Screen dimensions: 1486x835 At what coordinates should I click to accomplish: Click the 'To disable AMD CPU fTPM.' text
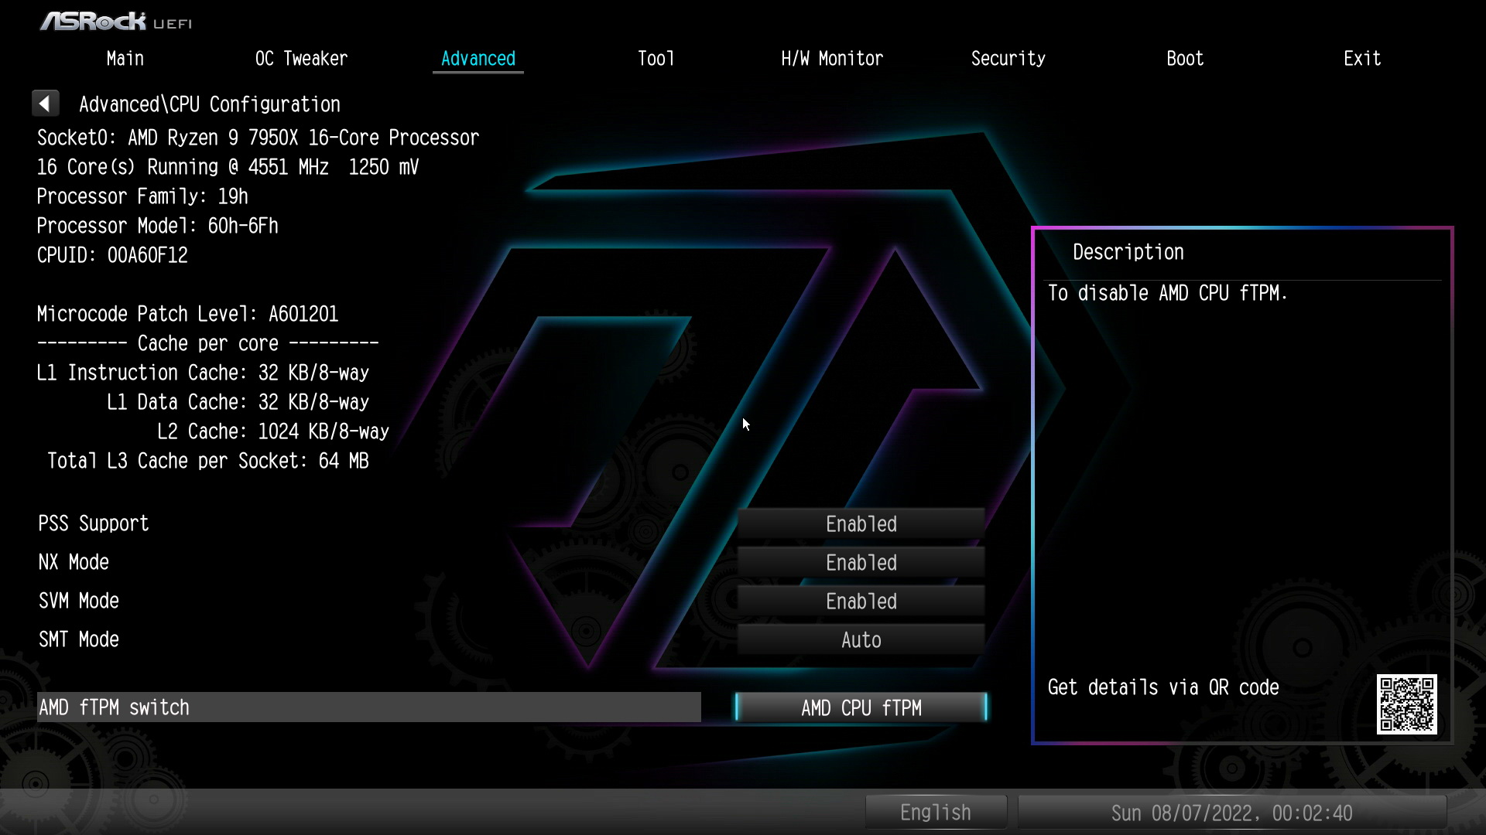(1167, 293)
